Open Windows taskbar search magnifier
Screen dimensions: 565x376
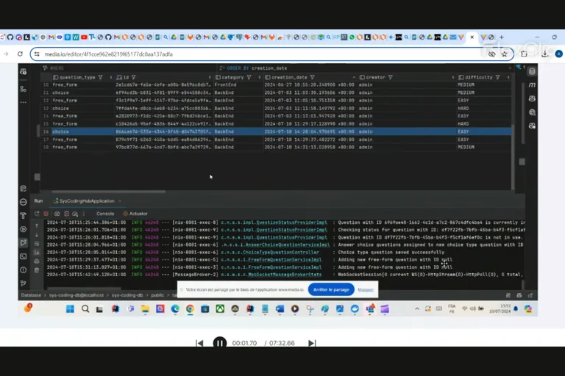pos(85,308)
